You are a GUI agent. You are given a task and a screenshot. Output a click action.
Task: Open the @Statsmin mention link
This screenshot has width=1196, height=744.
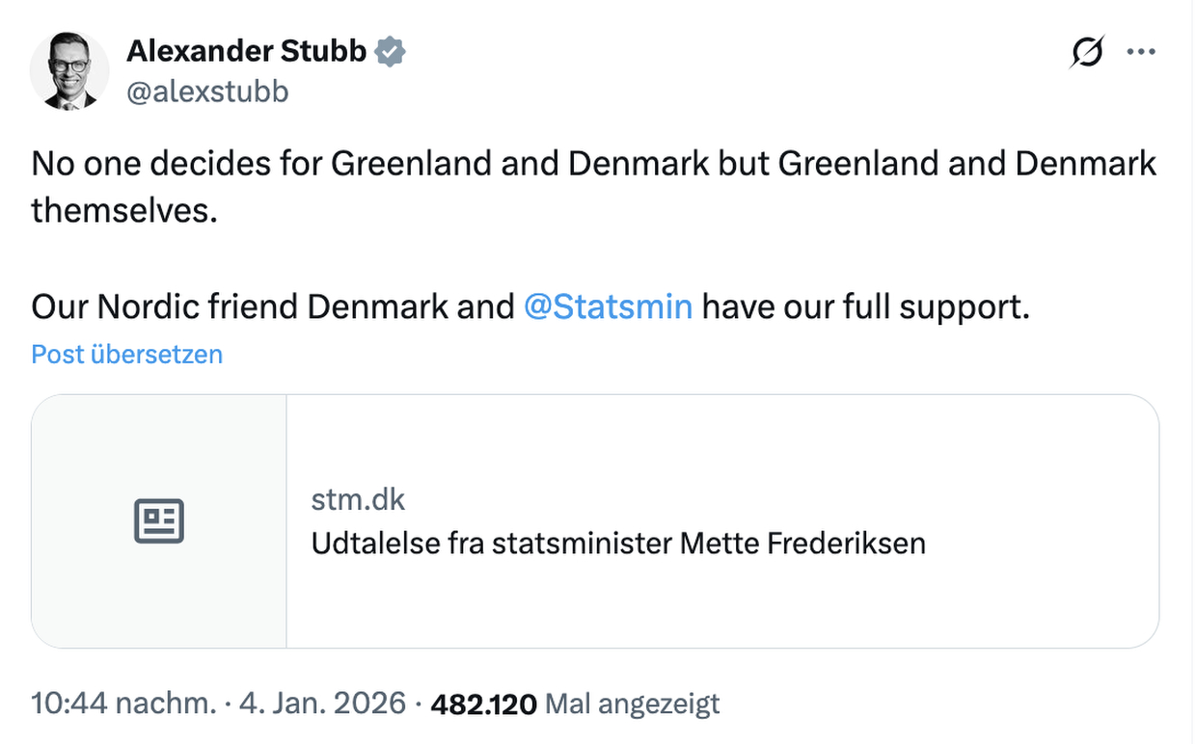point(608,306)
